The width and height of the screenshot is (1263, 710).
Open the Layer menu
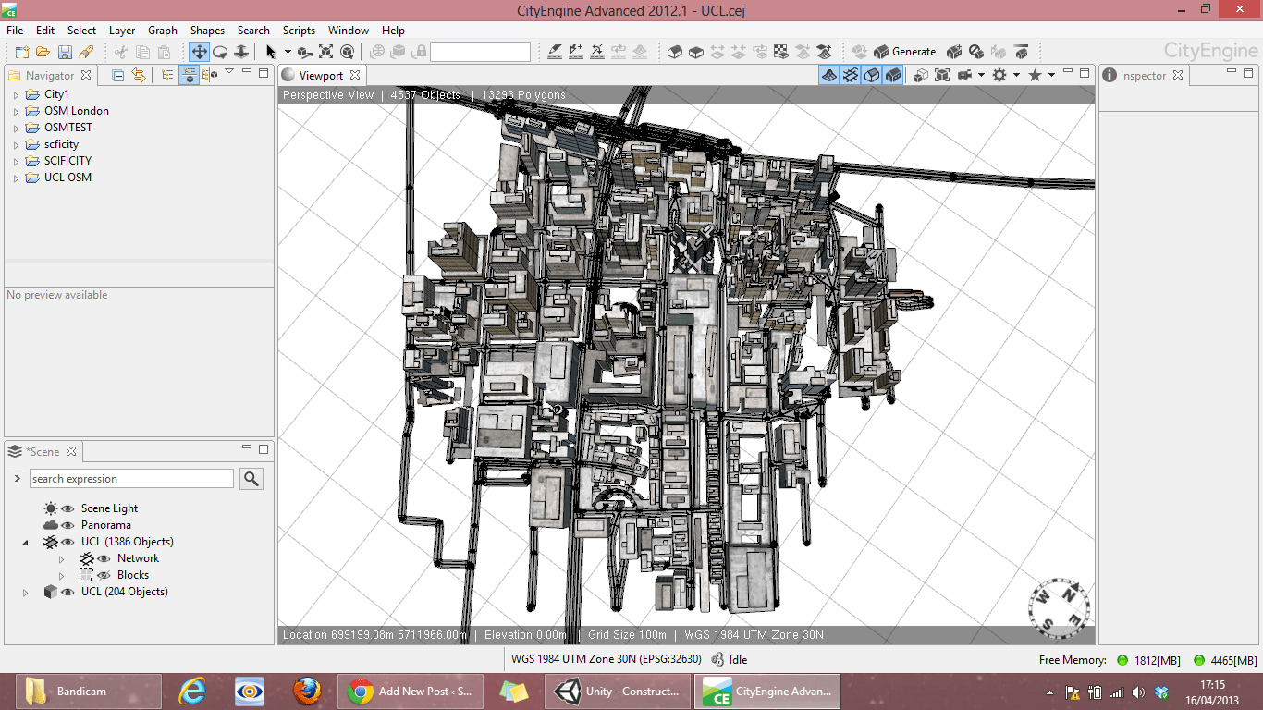pyautogui.click(x=122, y=30)
